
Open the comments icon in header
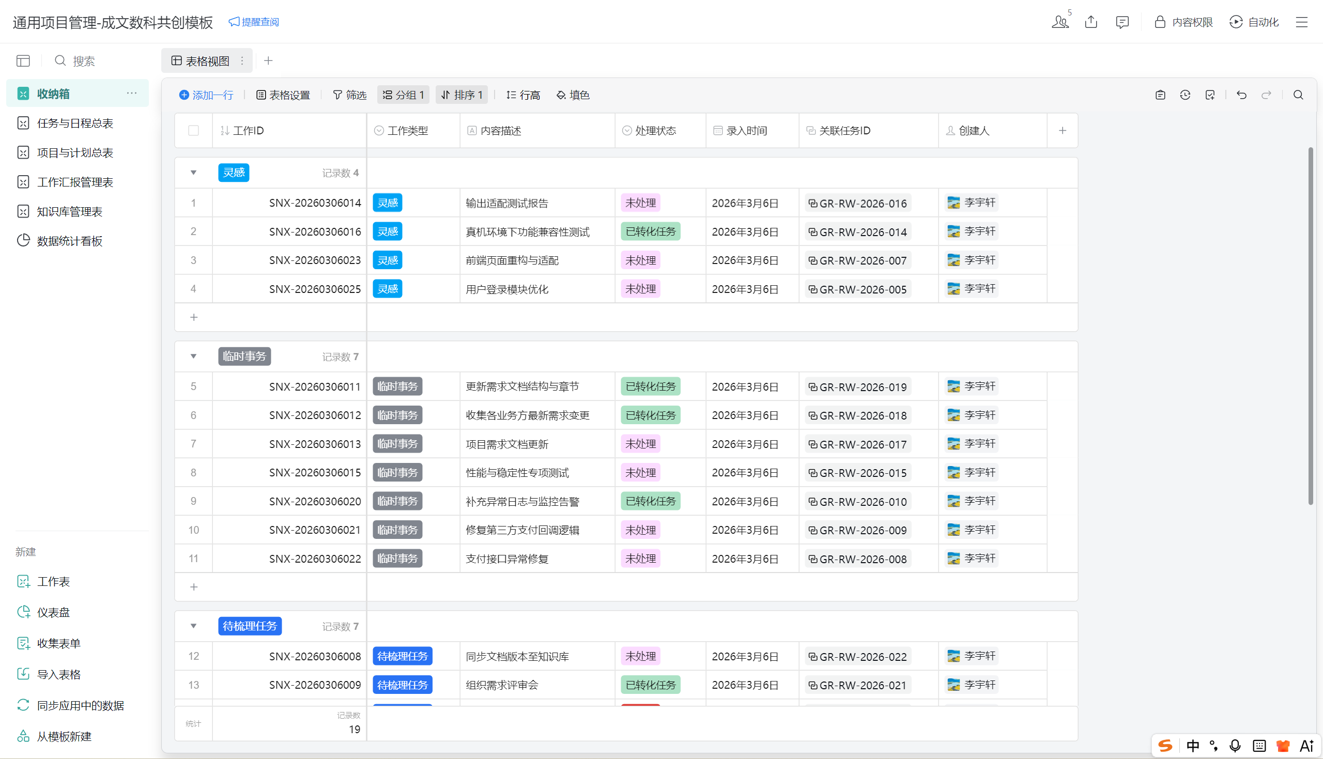[1122, 22]
